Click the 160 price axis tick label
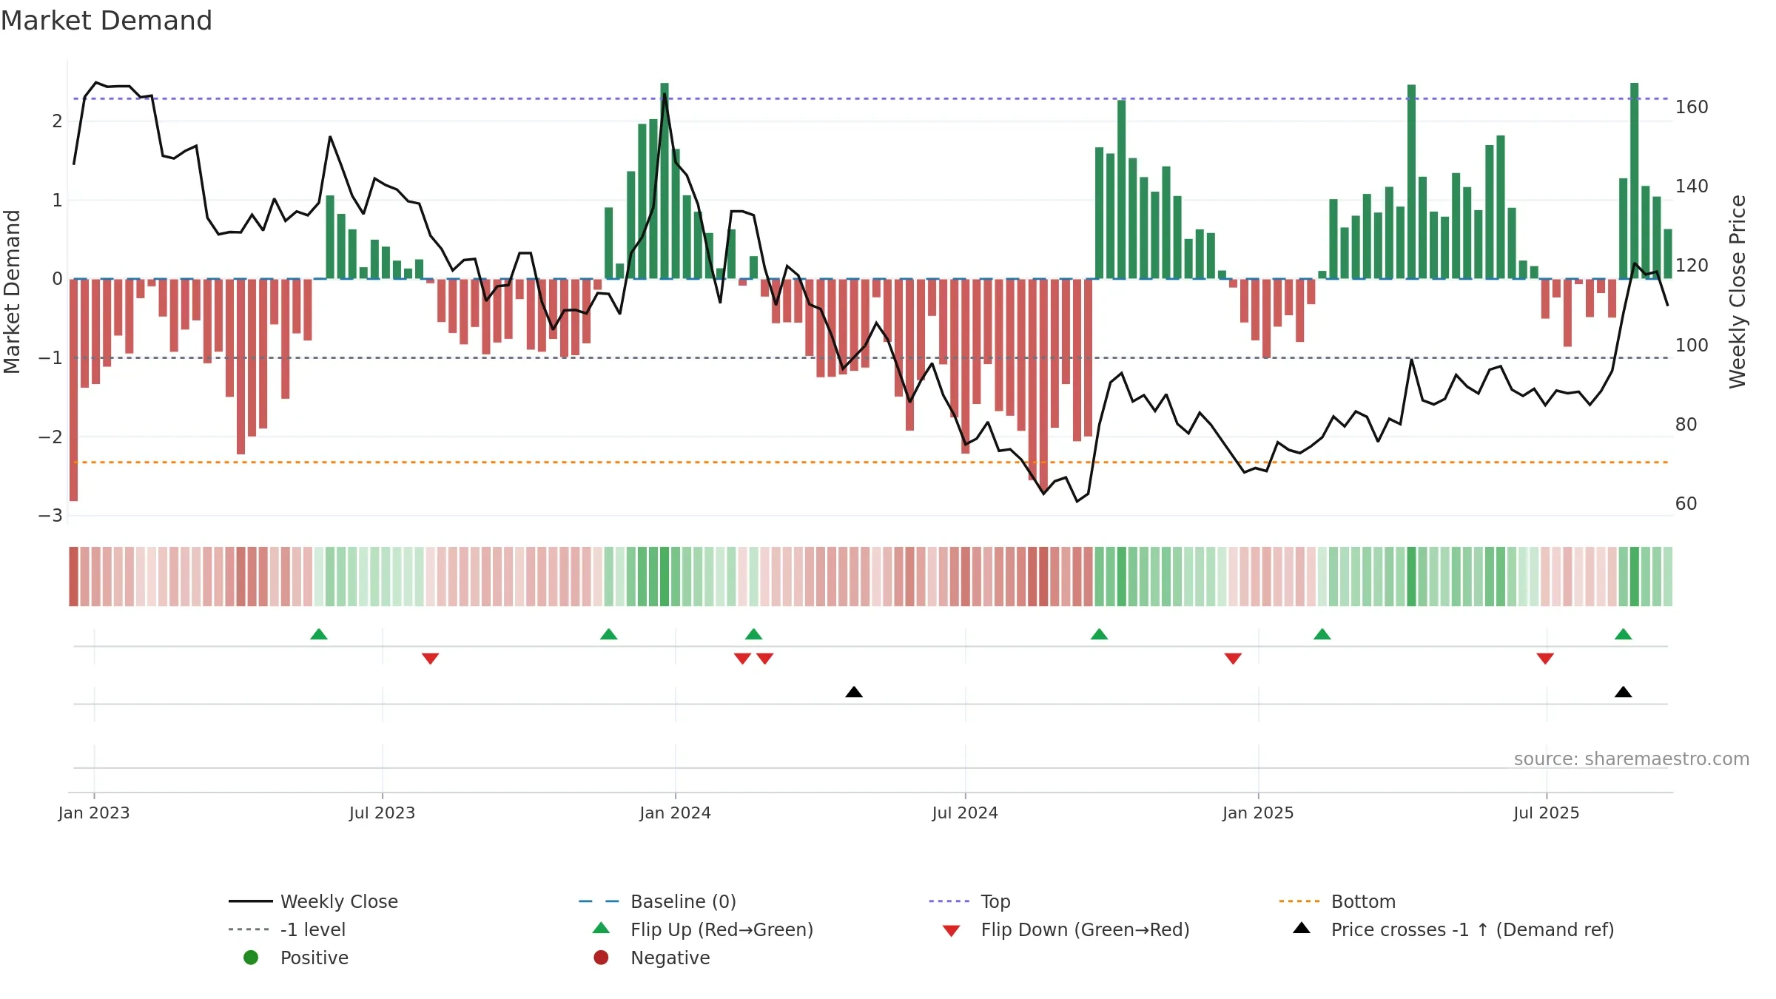 coord(1692,107)
